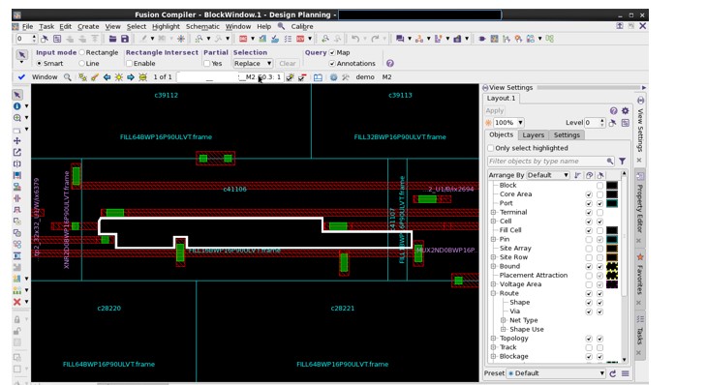Click the Fill Cell color swatch
Screen dimensions: 706x385
tap(612, 230)
